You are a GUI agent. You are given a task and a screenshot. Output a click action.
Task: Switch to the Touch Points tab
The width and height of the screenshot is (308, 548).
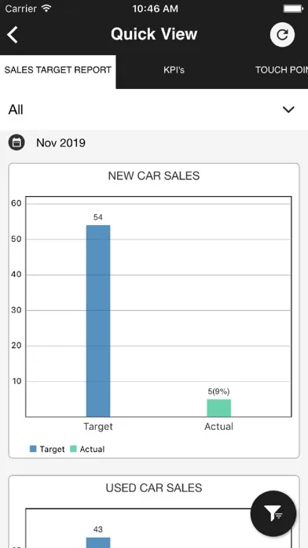[x=281, y=70]
